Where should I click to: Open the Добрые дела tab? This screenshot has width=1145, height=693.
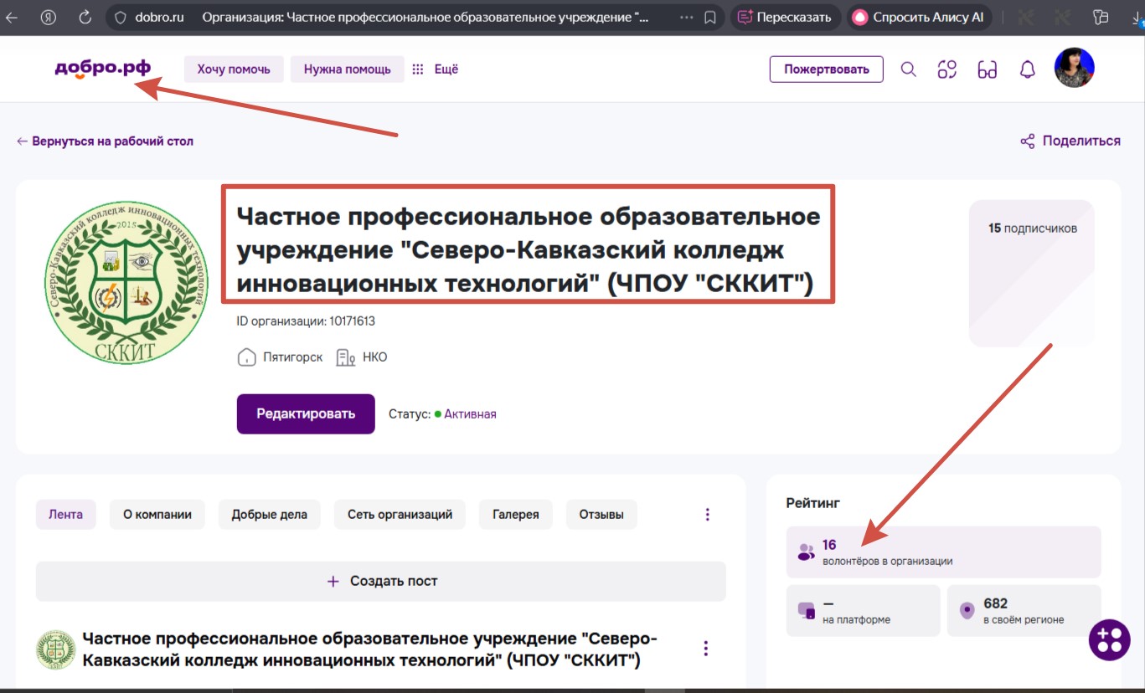[x=270, y=515]
